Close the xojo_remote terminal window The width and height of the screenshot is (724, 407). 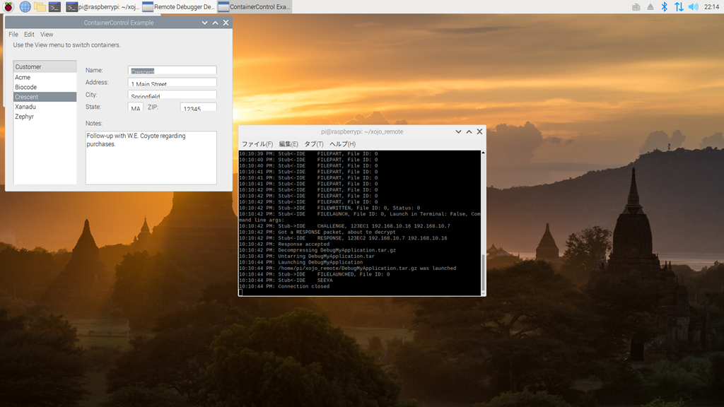point(479,131)
